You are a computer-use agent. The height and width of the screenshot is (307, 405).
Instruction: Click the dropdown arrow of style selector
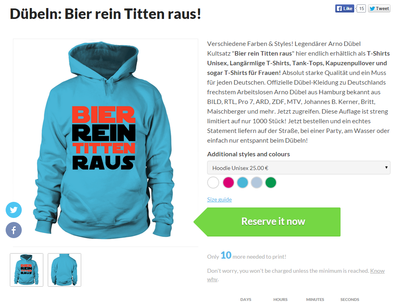386,168
